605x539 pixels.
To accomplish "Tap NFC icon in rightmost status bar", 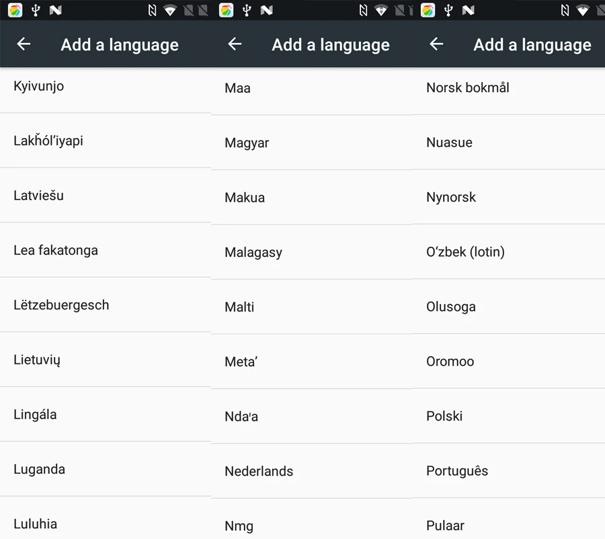I will tap(565, 10).
